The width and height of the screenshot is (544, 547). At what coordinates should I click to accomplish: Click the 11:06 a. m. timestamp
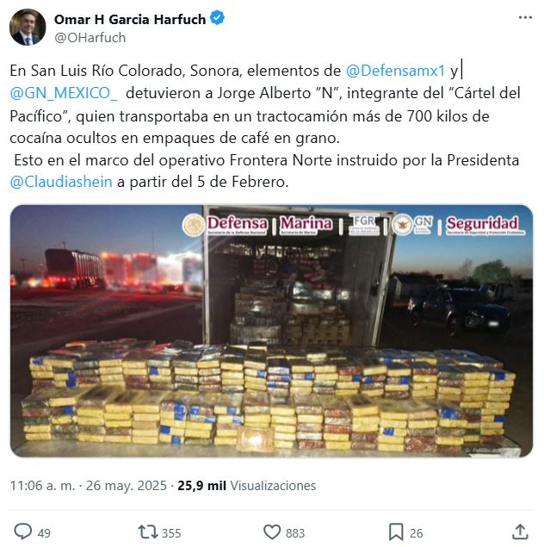click(x=42, y=486)
